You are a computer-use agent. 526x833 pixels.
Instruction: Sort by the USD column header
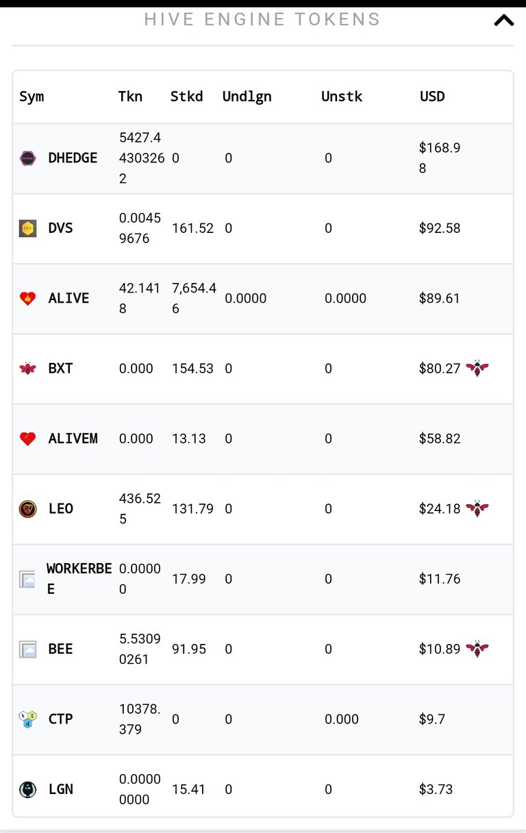(432, 97)
